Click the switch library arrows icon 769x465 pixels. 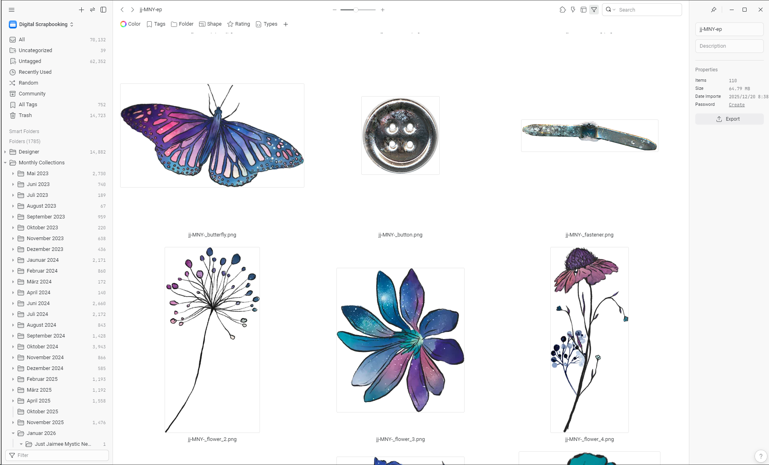(x=93, y=10)
